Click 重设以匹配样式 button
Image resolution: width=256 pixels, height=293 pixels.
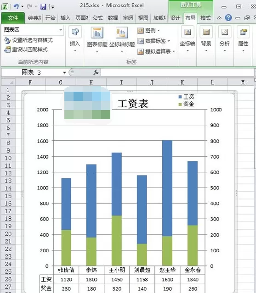pyautogui.click(x=26, y=50)
